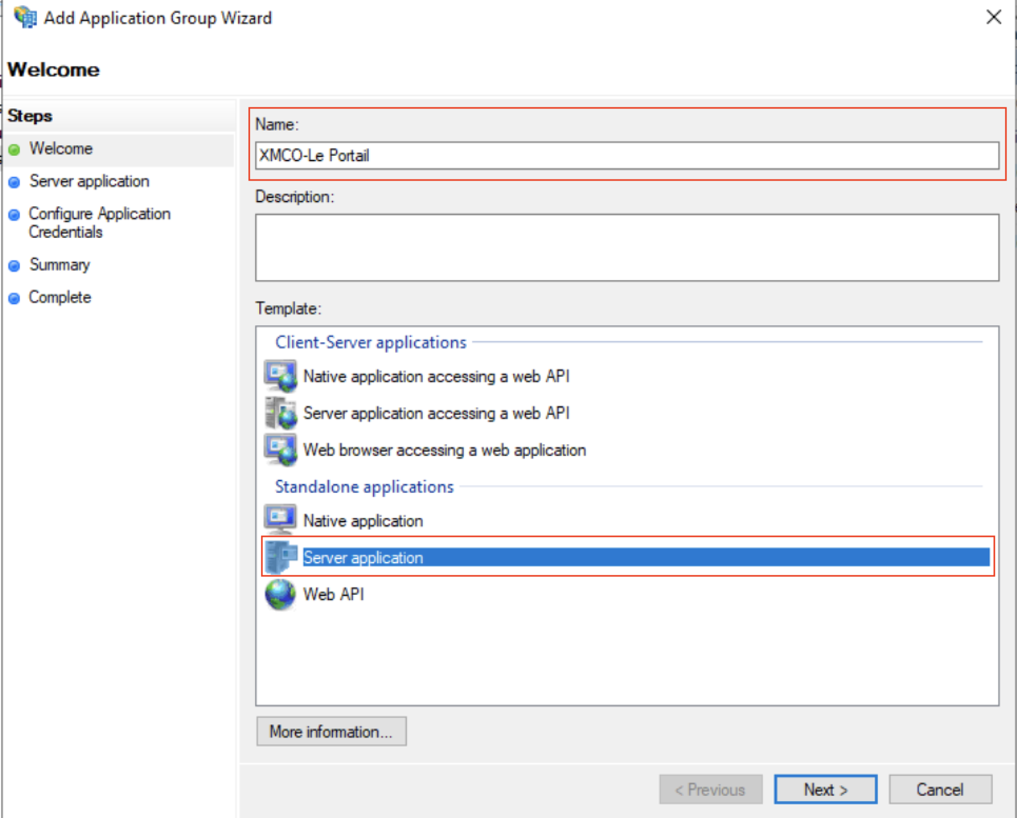Click inside the empty Description box

627,247
